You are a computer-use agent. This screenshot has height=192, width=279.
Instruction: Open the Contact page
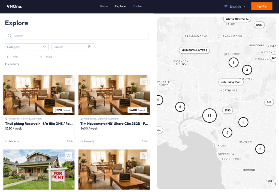pyautogui.click(x=138, y=6)
